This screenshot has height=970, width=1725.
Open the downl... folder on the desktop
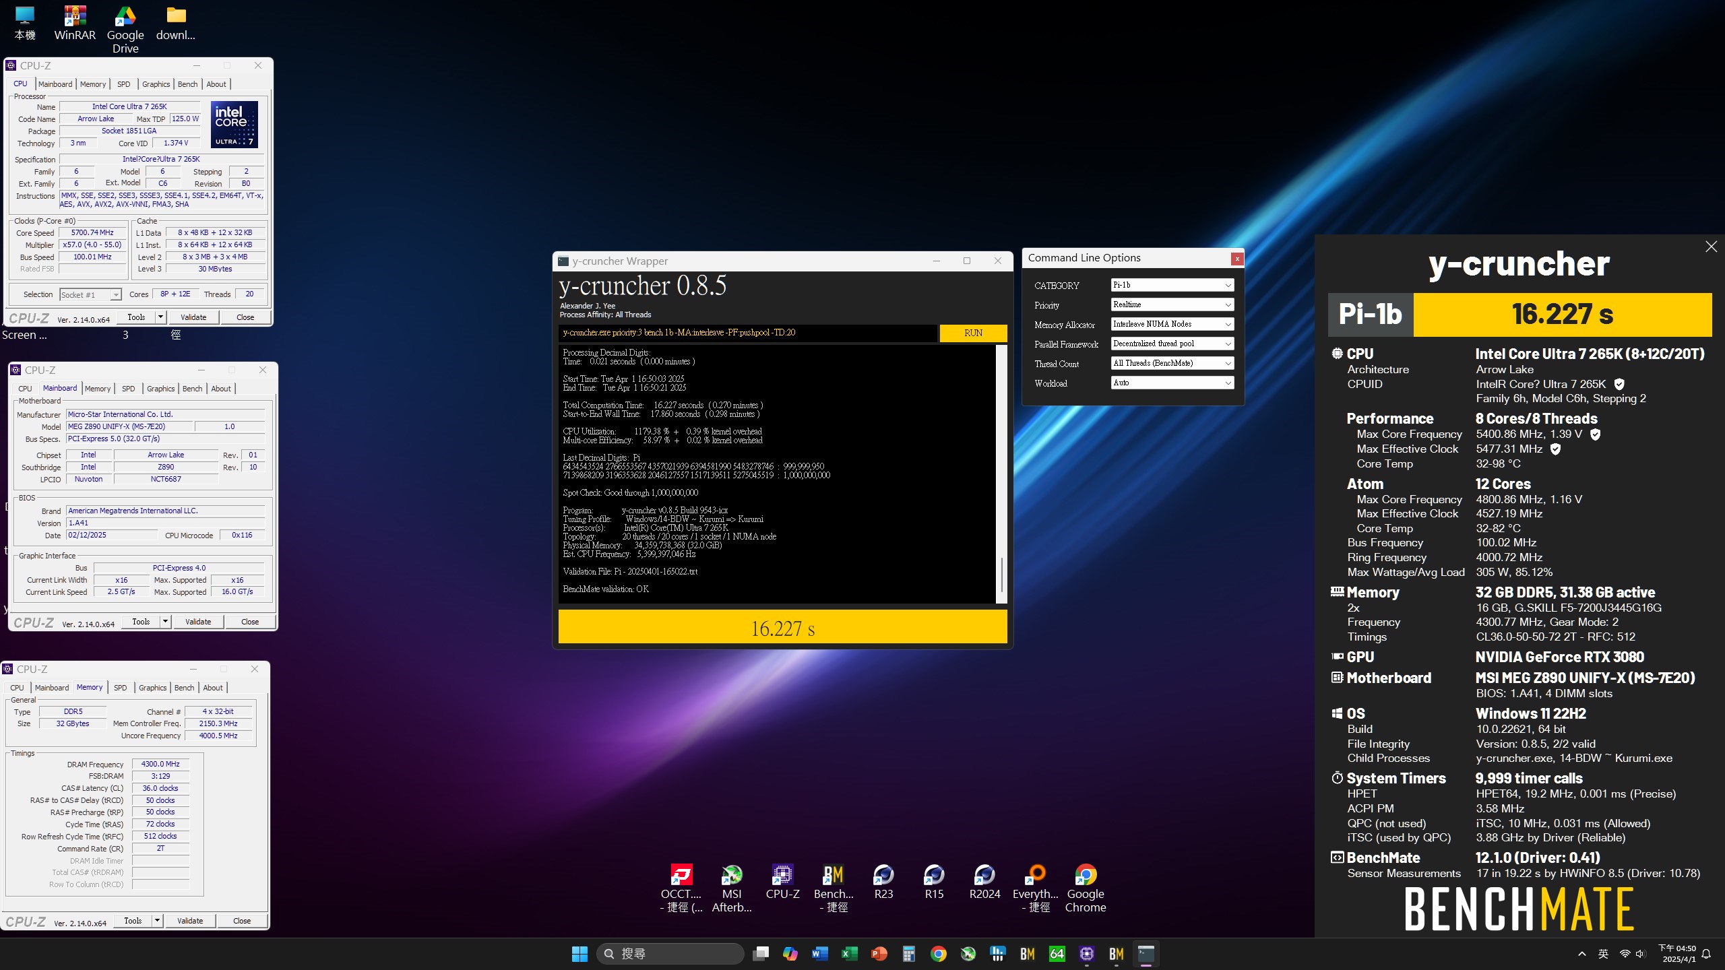[x=176, y=23]
